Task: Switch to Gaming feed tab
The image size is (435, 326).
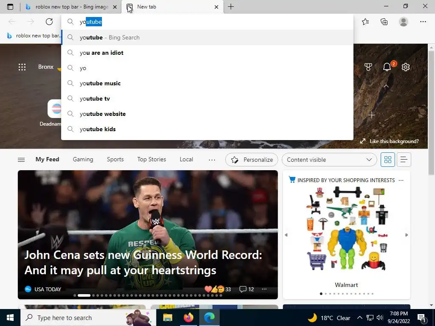Action: pos(83,160)
